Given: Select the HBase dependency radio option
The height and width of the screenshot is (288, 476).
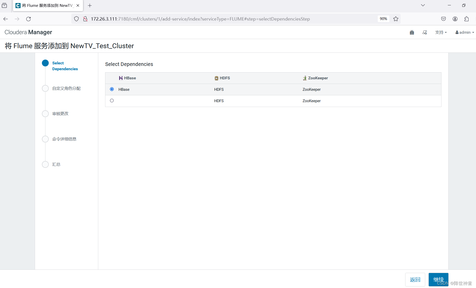Looking at the screenshot, I should pos(112,89).
